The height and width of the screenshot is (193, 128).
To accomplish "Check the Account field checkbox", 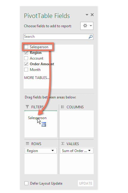I will [26, 58].
